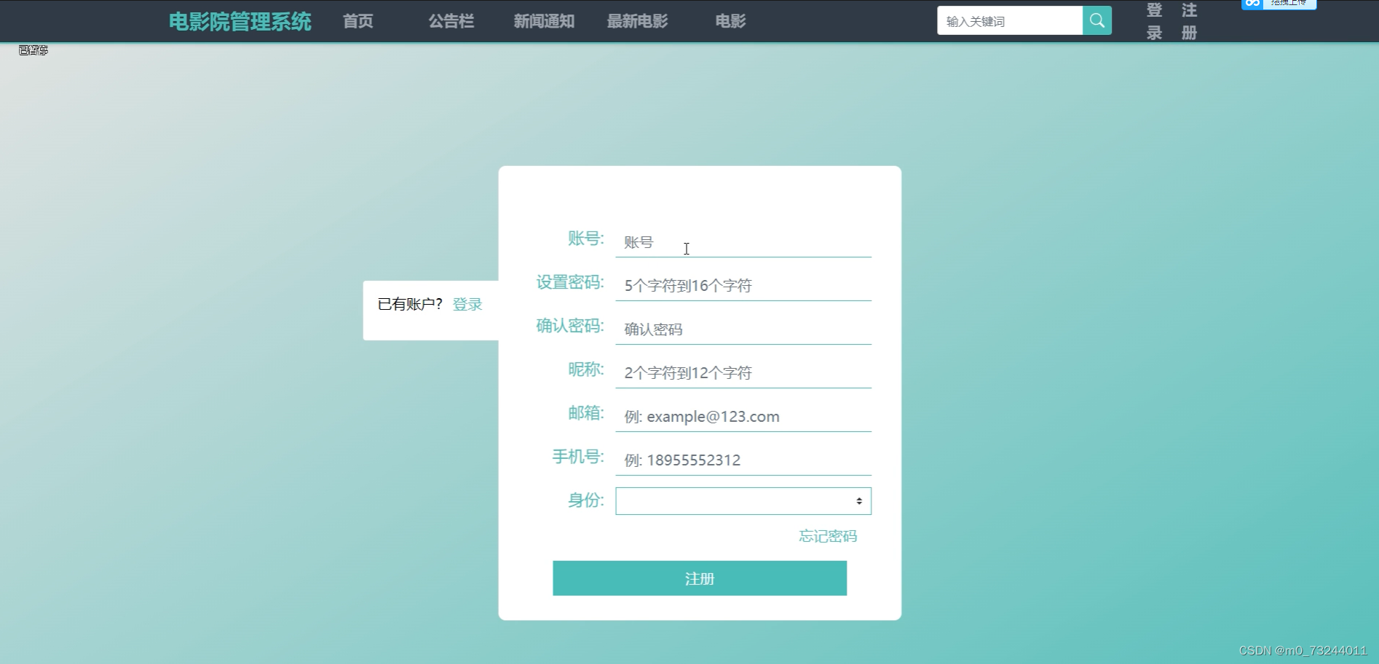Click the 忘记密码 link
The height and width of the screenshot is (664, 1379).
(828, 536)
